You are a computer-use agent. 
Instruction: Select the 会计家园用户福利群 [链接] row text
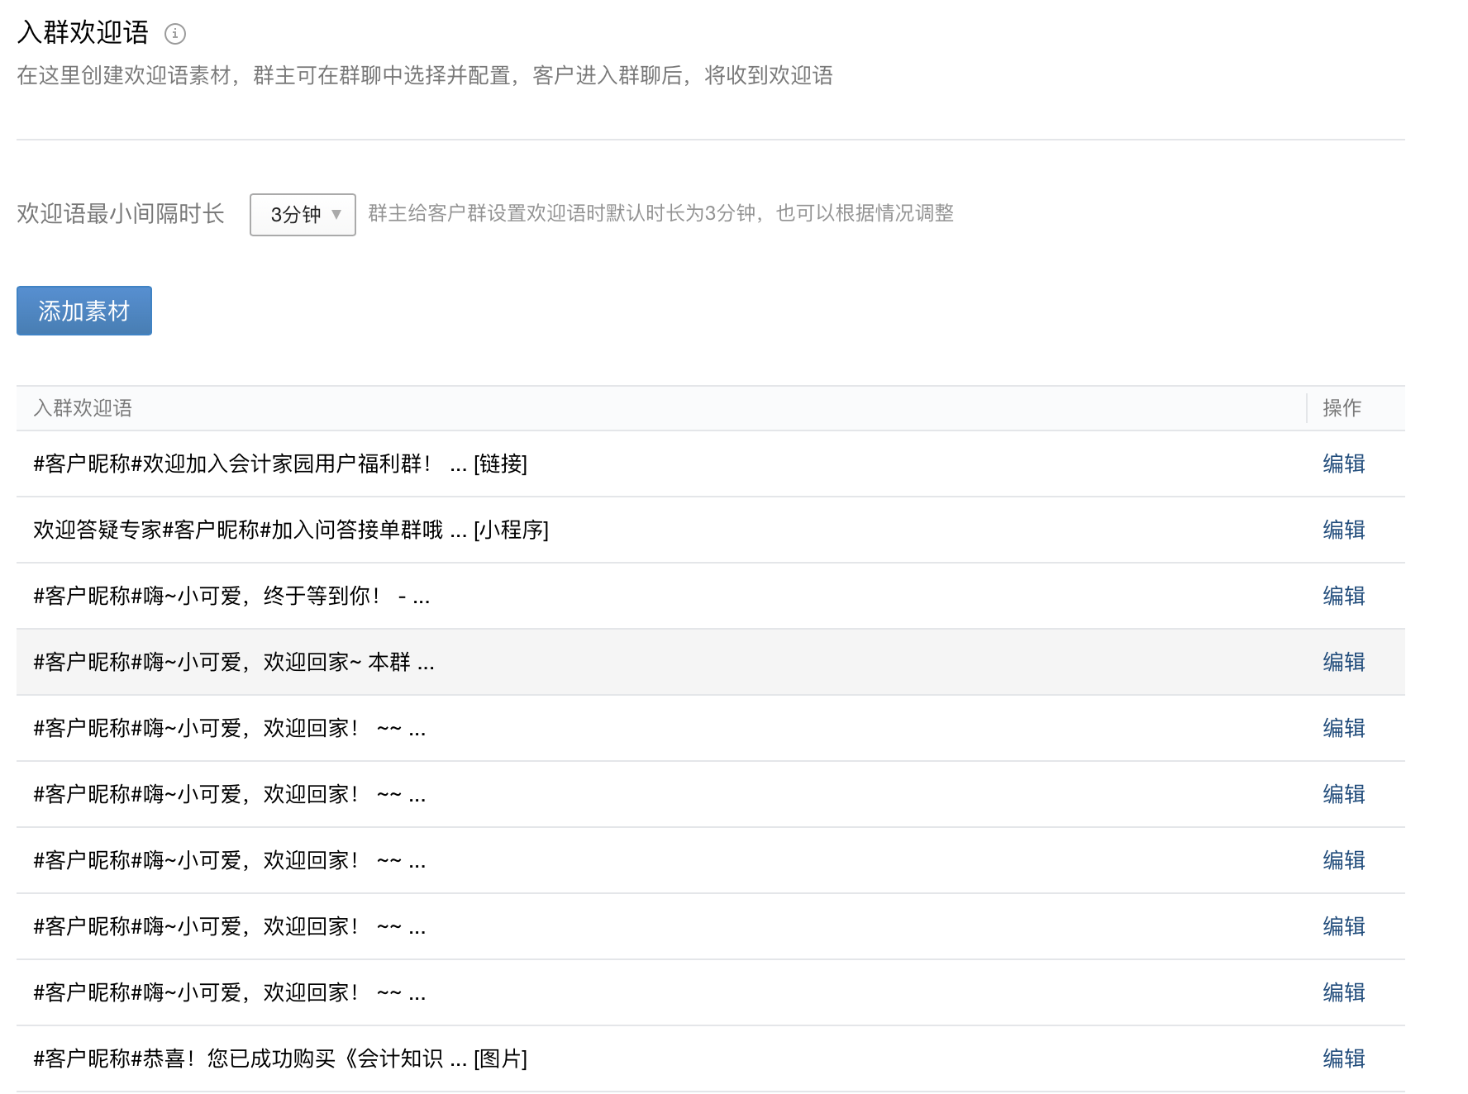coord(279,464)
